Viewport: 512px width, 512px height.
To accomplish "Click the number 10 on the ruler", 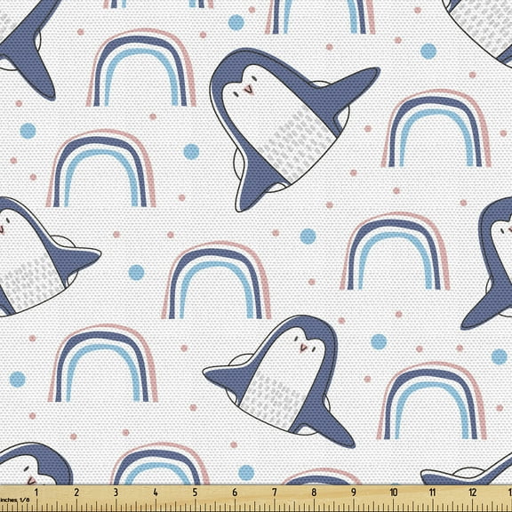I will (x=394, y=492).
